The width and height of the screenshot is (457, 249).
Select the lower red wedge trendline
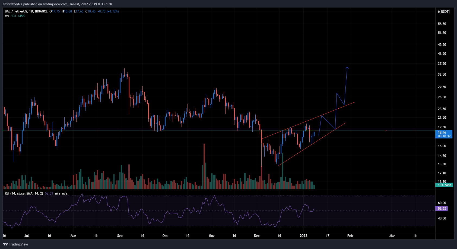[x=312, y=144]
